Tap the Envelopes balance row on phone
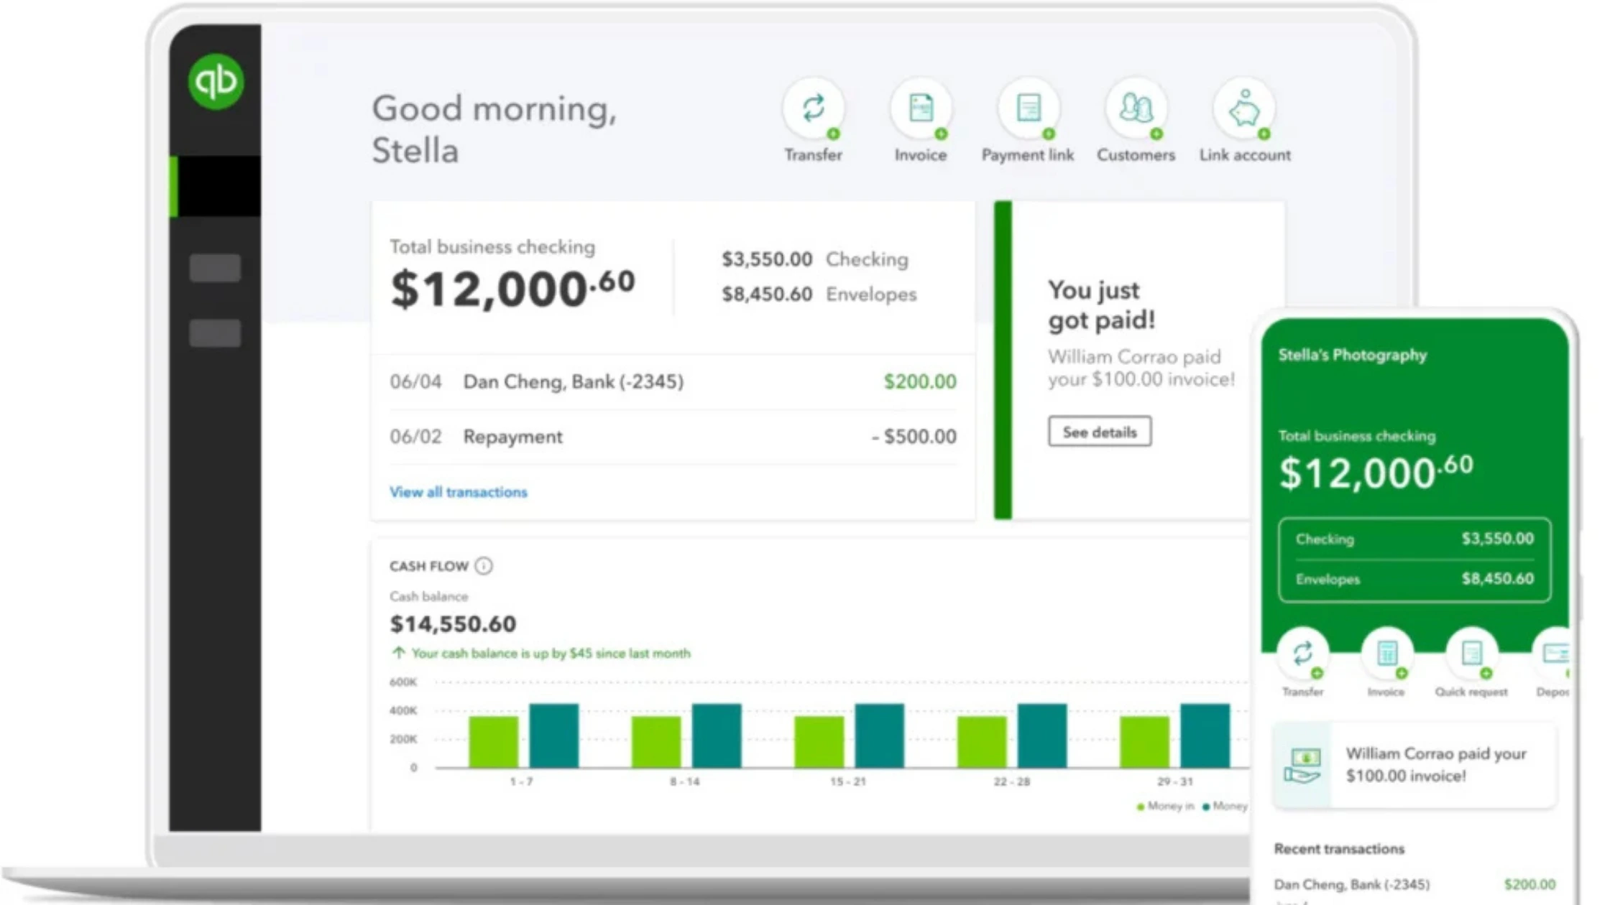 click(1414, 579)
